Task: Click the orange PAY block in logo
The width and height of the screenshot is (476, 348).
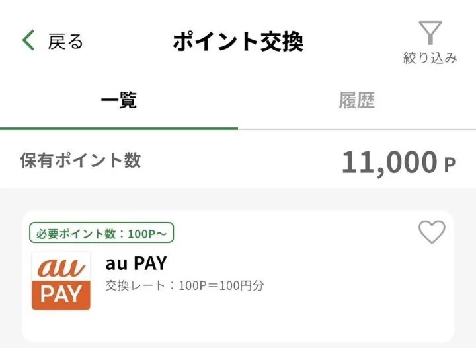Action: [61, 295]
